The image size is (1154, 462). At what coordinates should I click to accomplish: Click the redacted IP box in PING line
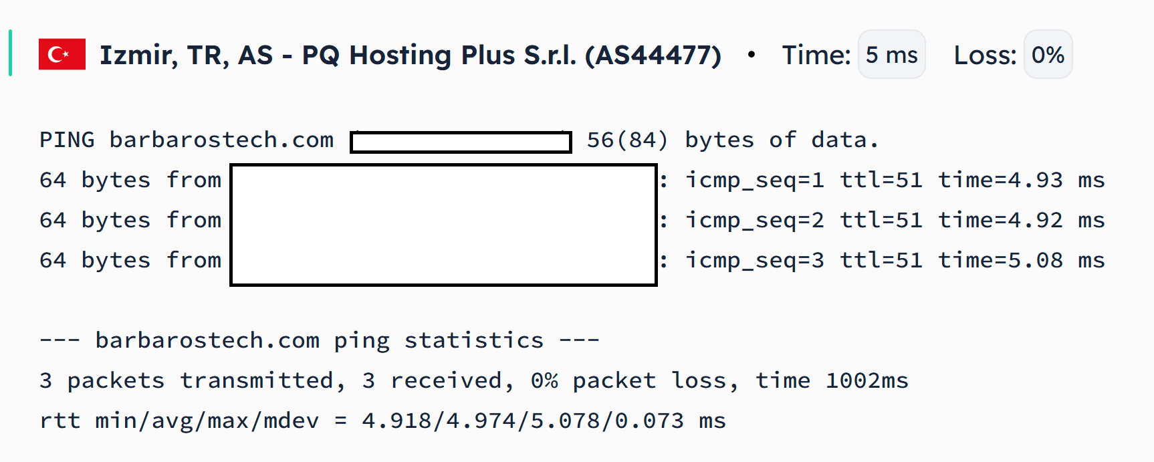click(x=461, y=142)
